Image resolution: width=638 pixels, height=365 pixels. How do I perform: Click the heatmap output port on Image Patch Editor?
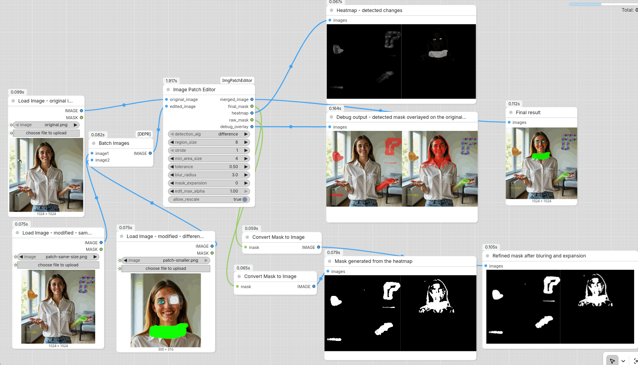[x=252, y=113]
